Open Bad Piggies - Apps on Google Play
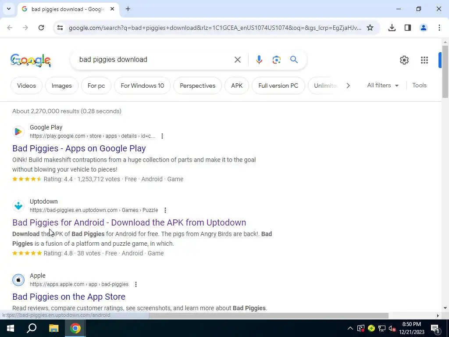Viewport: 449px width, 337px height. 79,148
